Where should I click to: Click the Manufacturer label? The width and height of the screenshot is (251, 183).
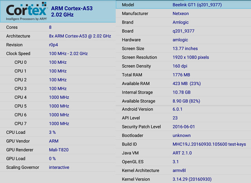tap(135, 13)
